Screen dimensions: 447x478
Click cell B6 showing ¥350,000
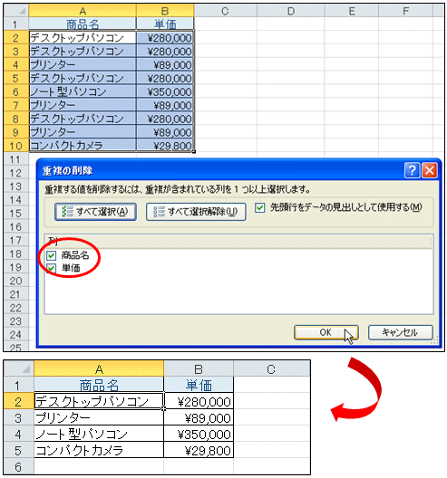[x=165, y=91]
